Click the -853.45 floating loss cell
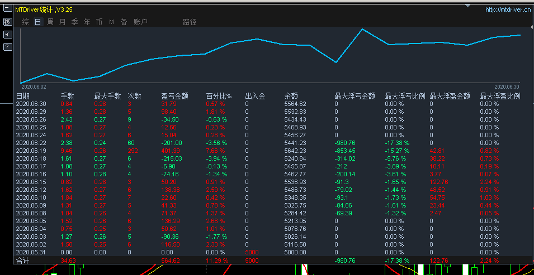This screenshot has width=534, height=275. coord(345,151)
